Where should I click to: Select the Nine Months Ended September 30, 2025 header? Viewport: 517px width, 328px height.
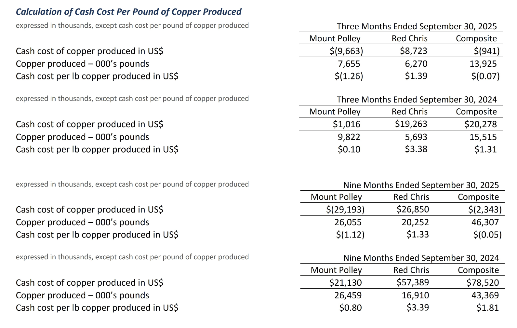click(421, 185)
